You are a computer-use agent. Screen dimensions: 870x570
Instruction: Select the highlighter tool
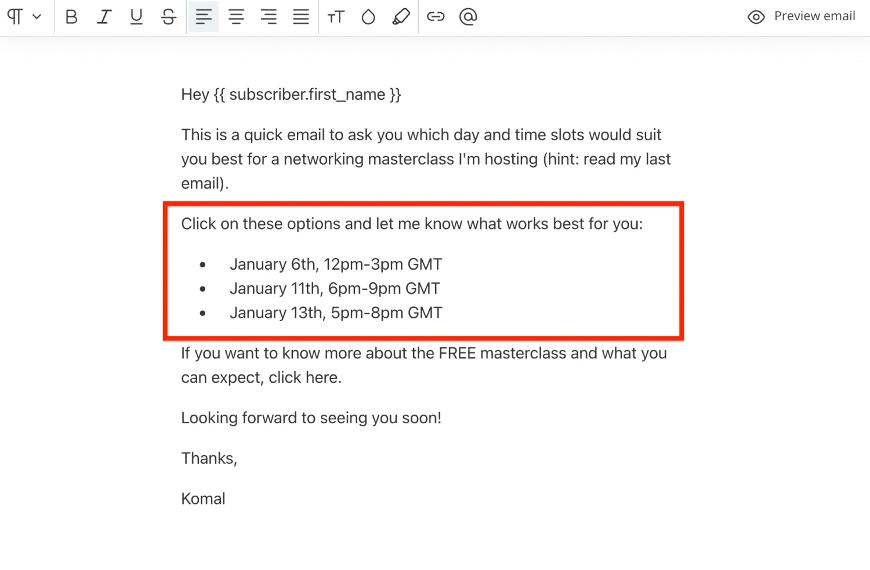point(401,17)
